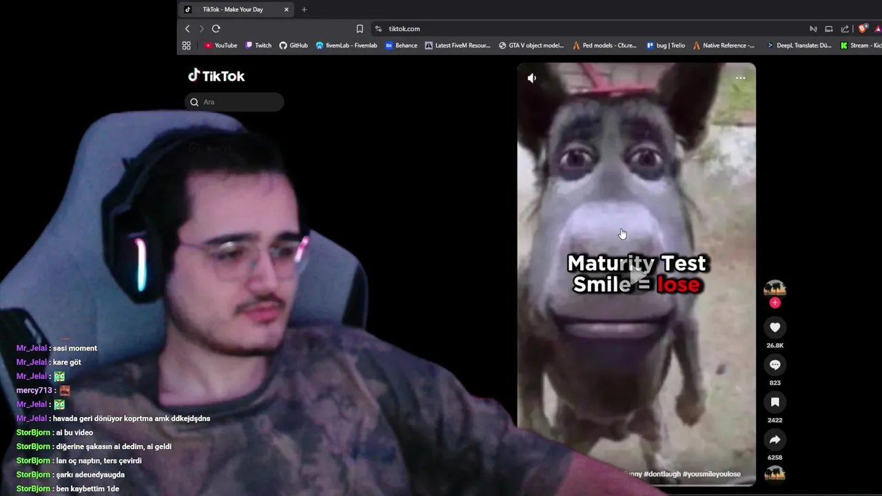882x496 pixels.
Task: Focus the TikTok 'Ara' search field
Action: tap(234, 102)
